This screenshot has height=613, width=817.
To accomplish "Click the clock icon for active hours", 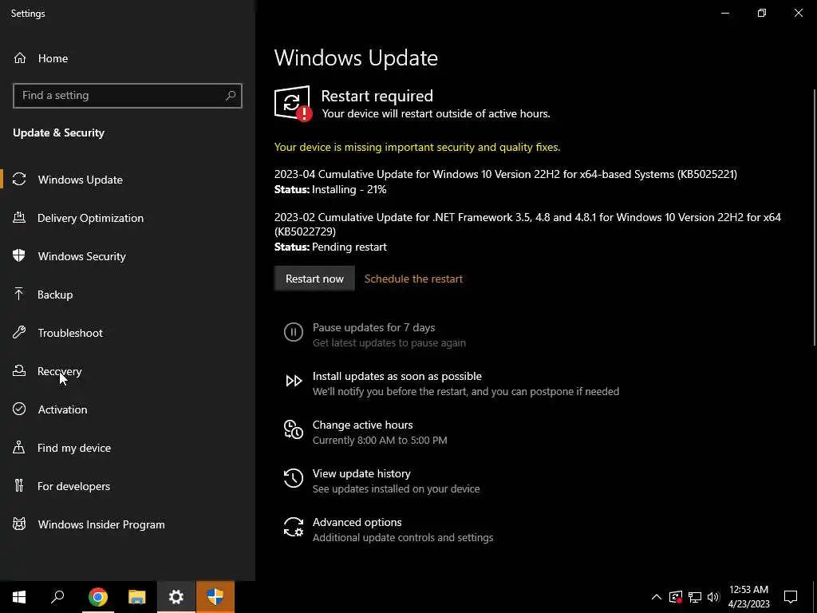I will (x=294, y=429).
